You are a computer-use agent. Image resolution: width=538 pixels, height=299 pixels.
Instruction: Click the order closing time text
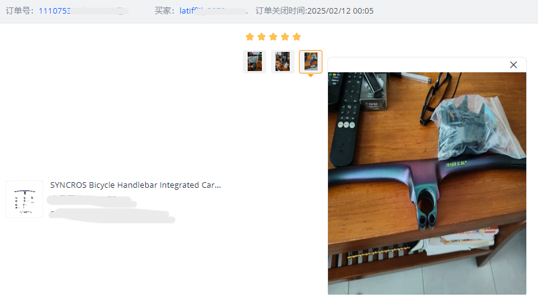pyautogui.click(x=314, y=11)
